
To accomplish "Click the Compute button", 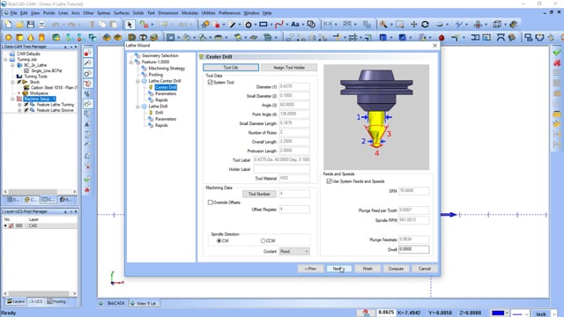I will (396, 269).
